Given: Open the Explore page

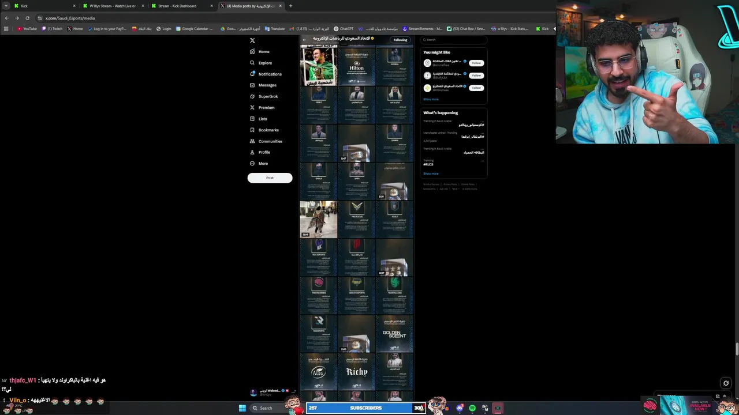Looking at the screenshot, I should [x=261, y=63].
